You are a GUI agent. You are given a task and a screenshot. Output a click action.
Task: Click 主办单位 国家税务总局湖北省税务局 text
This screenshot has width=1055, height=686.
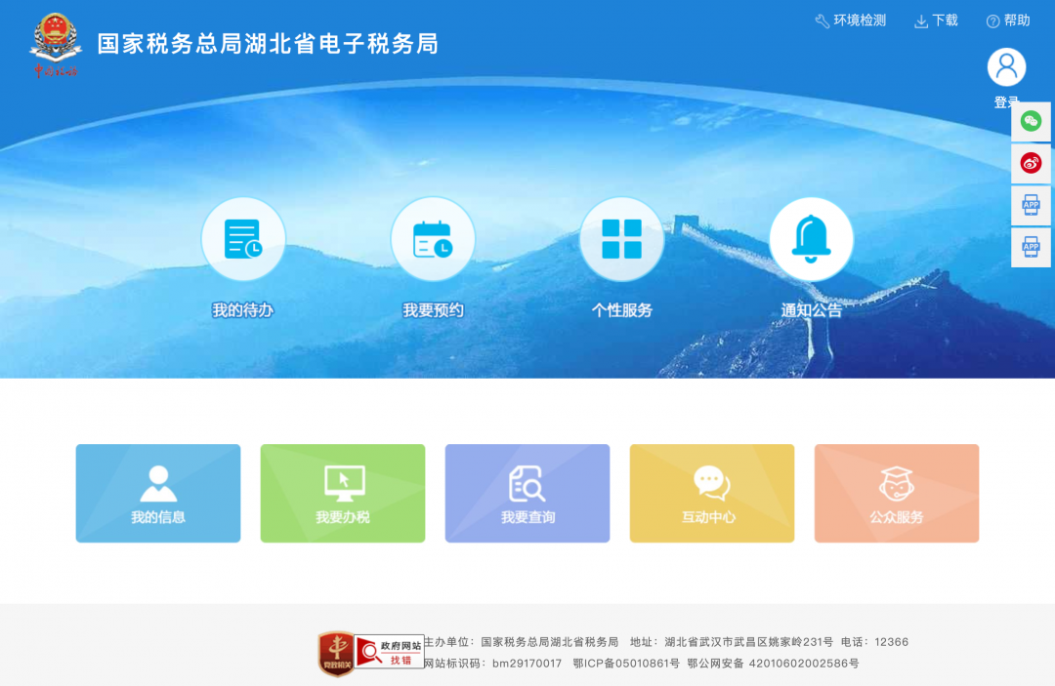coord(521,642)
